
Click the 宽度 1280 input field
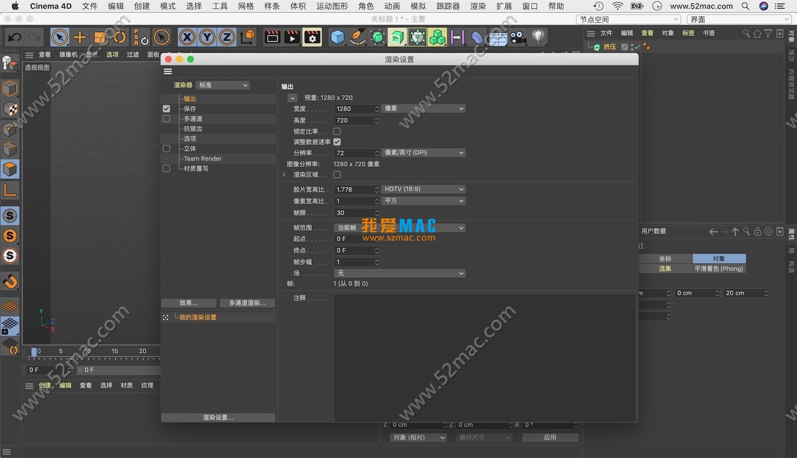click(x=357, y=109)
